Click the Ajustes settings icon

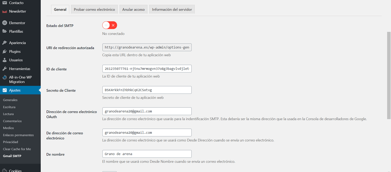tap(5, 90)
